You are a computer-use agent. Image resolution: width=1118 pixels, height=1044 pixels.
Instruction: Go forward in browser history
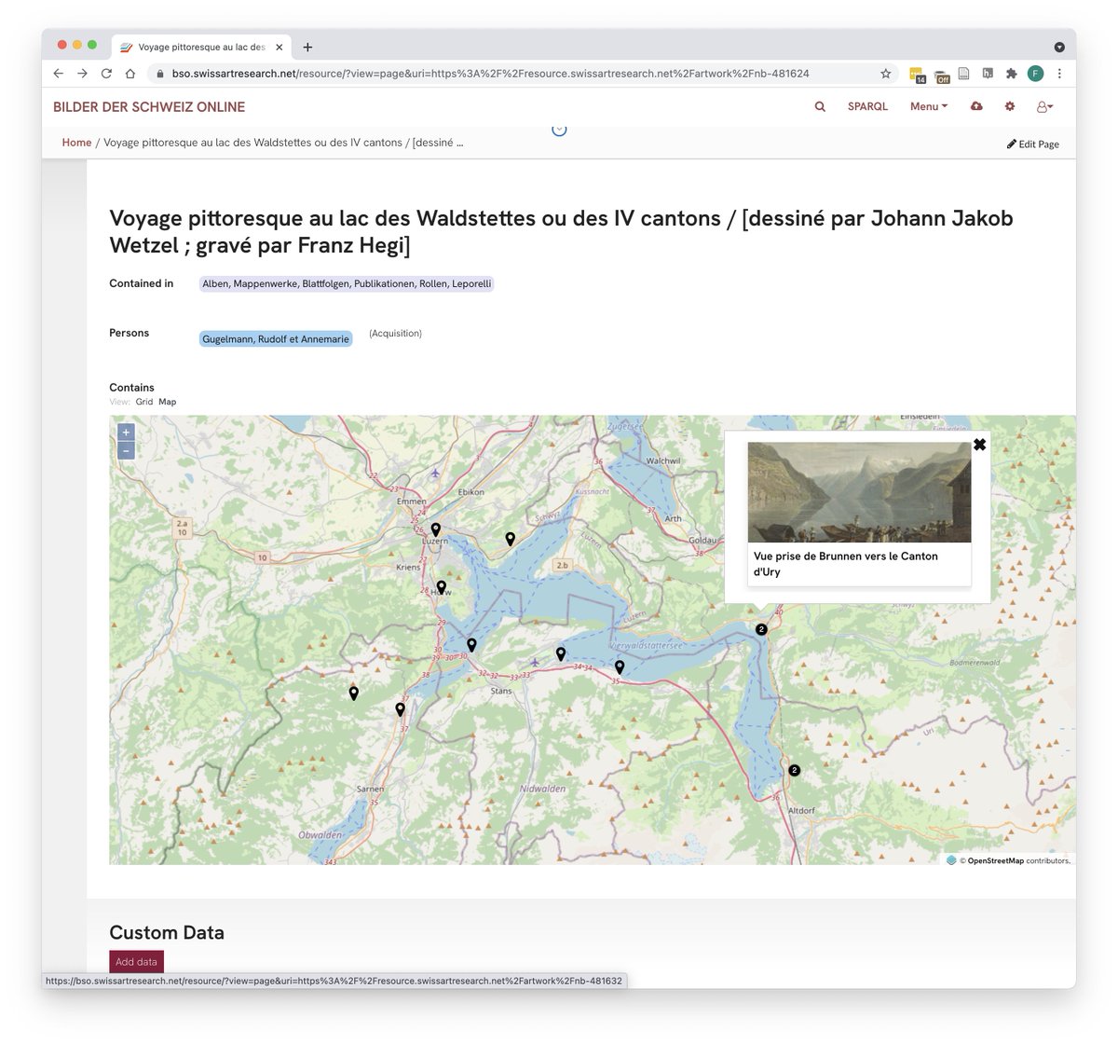[82, 74]
